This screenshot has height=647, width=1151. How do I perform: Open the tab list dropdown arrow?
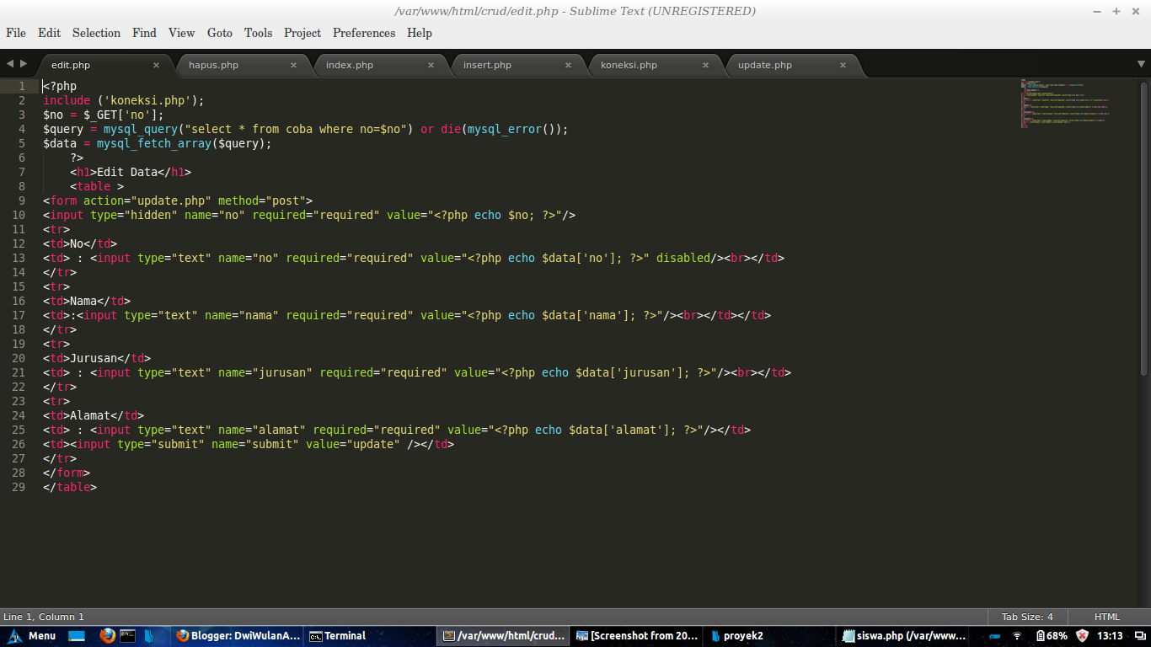click(1142, 64)
